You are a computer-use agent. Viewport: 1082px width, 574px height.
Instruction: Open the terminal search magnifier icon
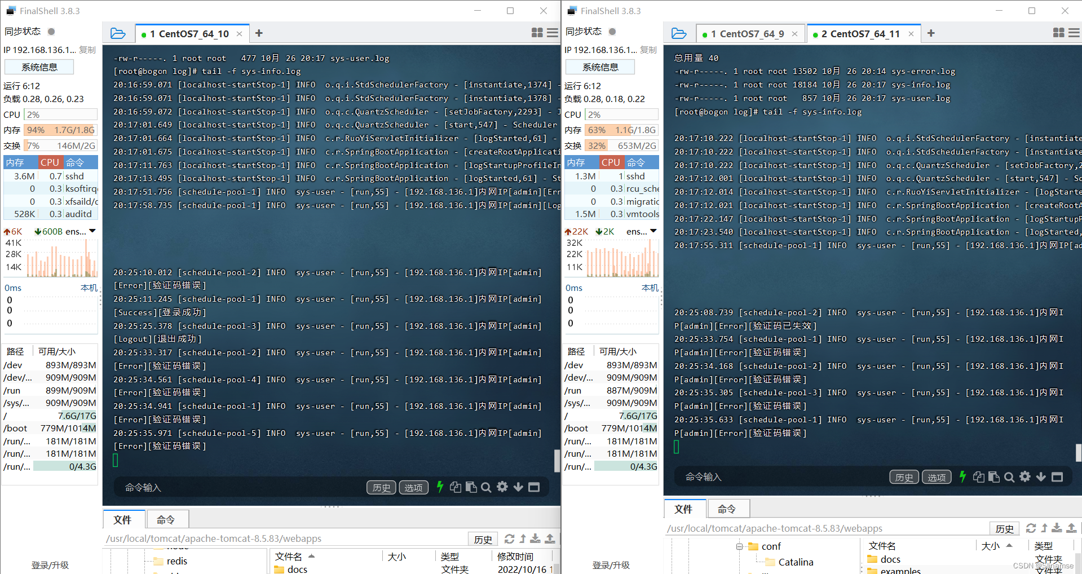pyautogui.click(x=486, y=487)
